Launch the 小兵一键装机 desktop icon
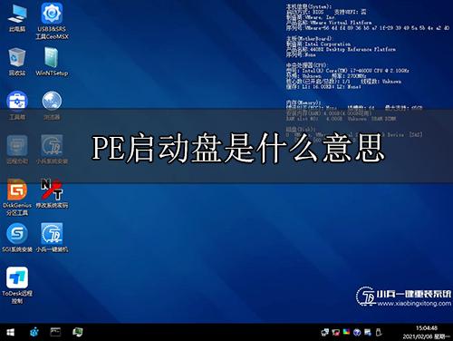 coord(52,238)
